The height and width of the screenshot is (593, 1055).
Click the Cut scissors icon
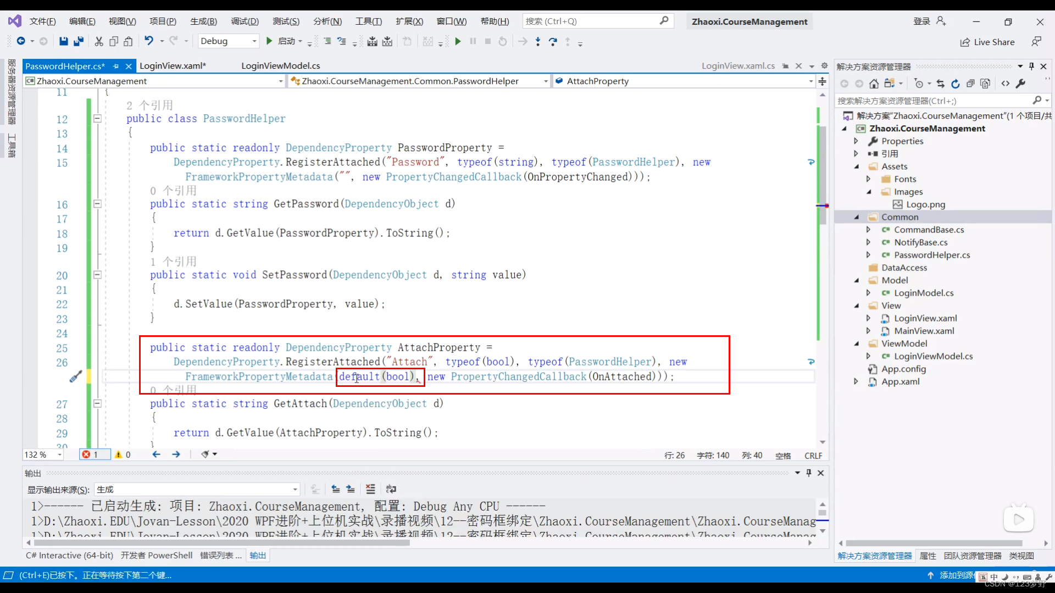tap(99, 41)
